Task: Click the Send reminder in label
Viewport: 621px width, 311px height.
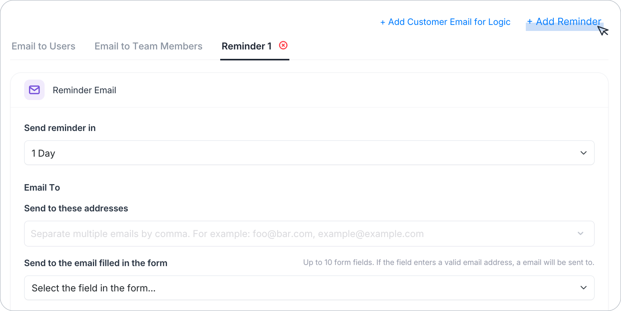Action: 60,128
